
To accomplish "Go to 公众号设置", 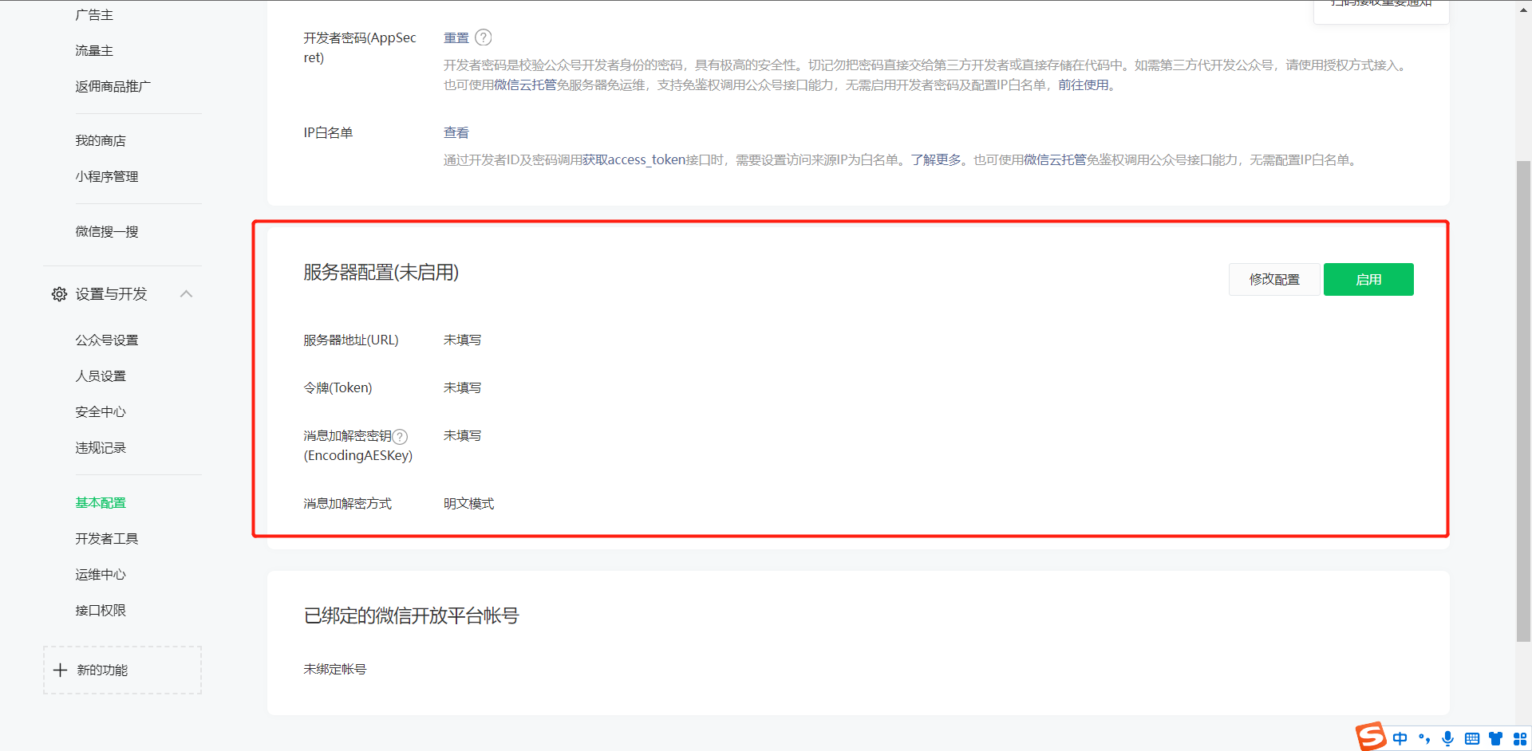I will click(107, 340).
